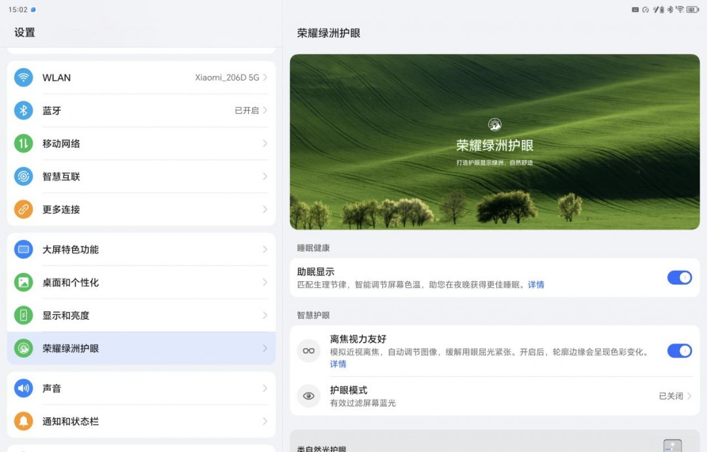Open 通知和状态栏 settings entry
The image size is (707, 452).
coord(141,421)
